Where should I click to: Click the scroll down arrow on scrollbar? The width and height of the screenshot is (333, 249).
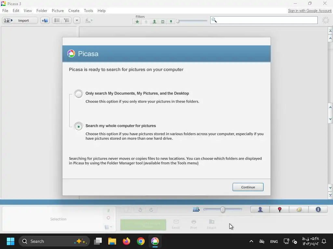330,188
